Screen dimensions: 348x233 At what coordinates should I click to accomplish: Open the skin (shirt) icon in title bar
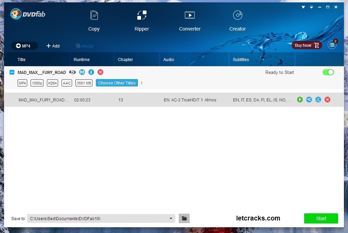point(303,7)
